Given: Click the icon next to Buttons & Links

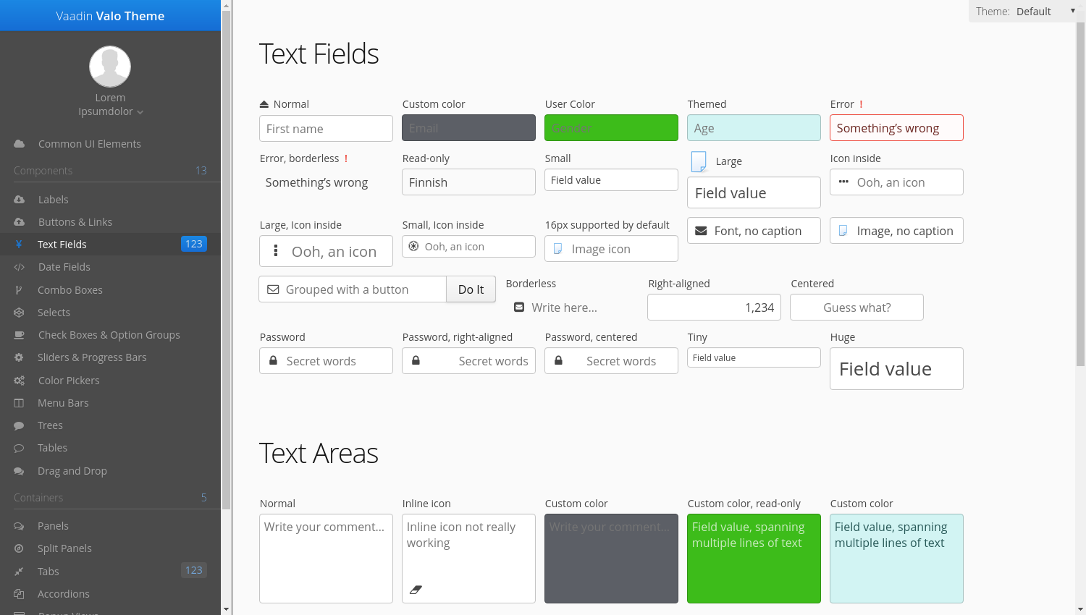Looking at the screenshot, I should pos(20,222).
